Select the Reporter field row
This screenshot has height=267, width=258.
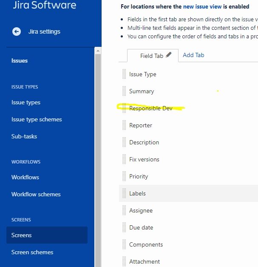click(x=188, y=125)
